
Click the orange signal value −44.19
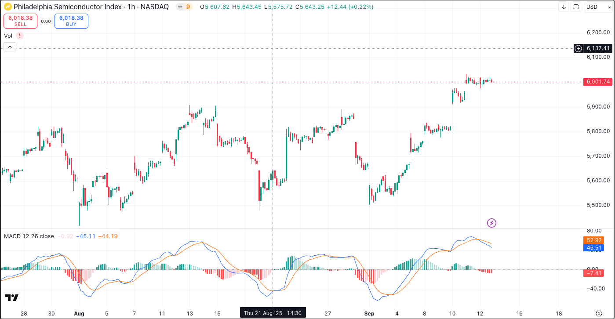[x=108, y=236]
